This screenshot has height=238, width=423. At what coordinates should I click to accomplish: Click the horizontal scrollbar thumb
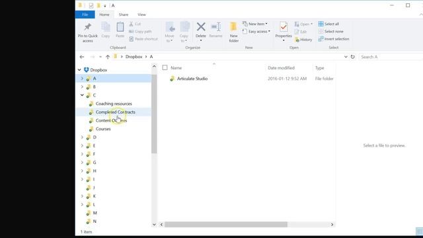click(226, 225)
